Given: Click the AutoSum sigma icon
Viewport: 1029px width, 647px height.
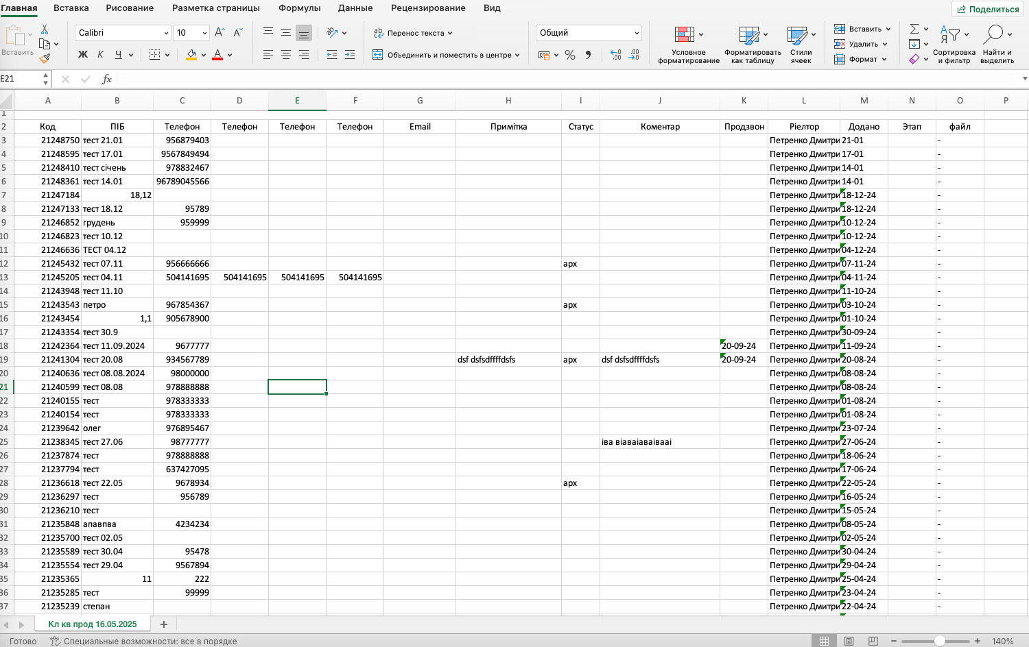Looking at the screenshot, I should point(914,29).
